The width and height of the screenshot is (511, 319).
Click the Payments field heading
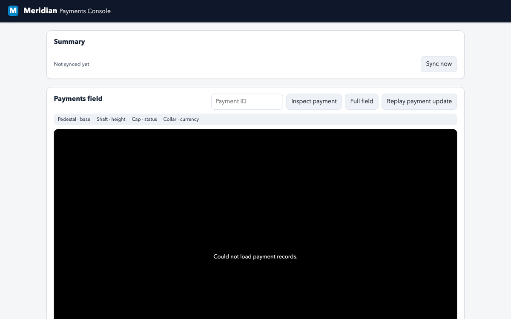(78, 99)
